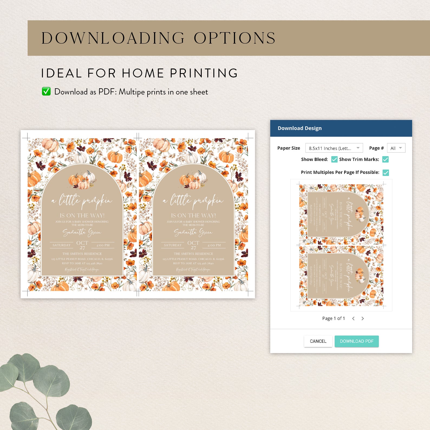This screenshot has height=430, width=430.
Task: Open the Paper Size dropdown
Action: pyautogui.click(x=334, y=148)
